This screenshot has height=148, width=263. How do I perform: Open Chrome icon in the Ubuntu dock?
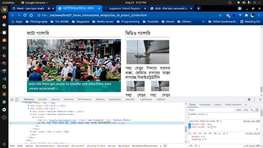4,9
